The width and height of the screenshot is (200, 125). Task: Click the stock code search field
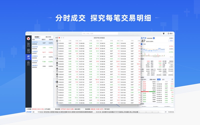(100, 33)
